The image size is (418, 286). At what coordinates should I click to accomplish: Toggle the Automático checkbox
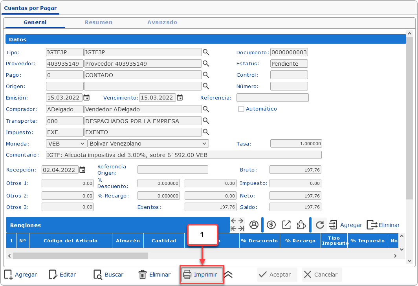click(x=241, y=109)
